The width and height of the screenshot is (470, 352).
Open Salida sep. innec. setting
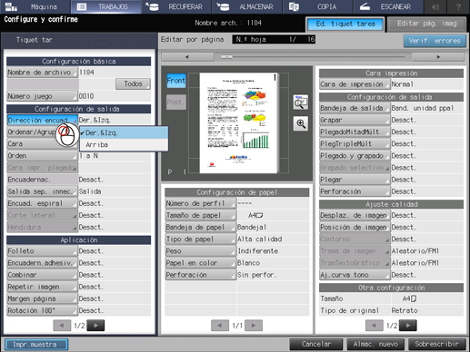click(42, 191)
